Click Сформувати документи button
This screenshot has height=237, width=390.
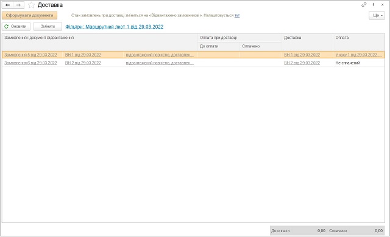tap(29, 15)
